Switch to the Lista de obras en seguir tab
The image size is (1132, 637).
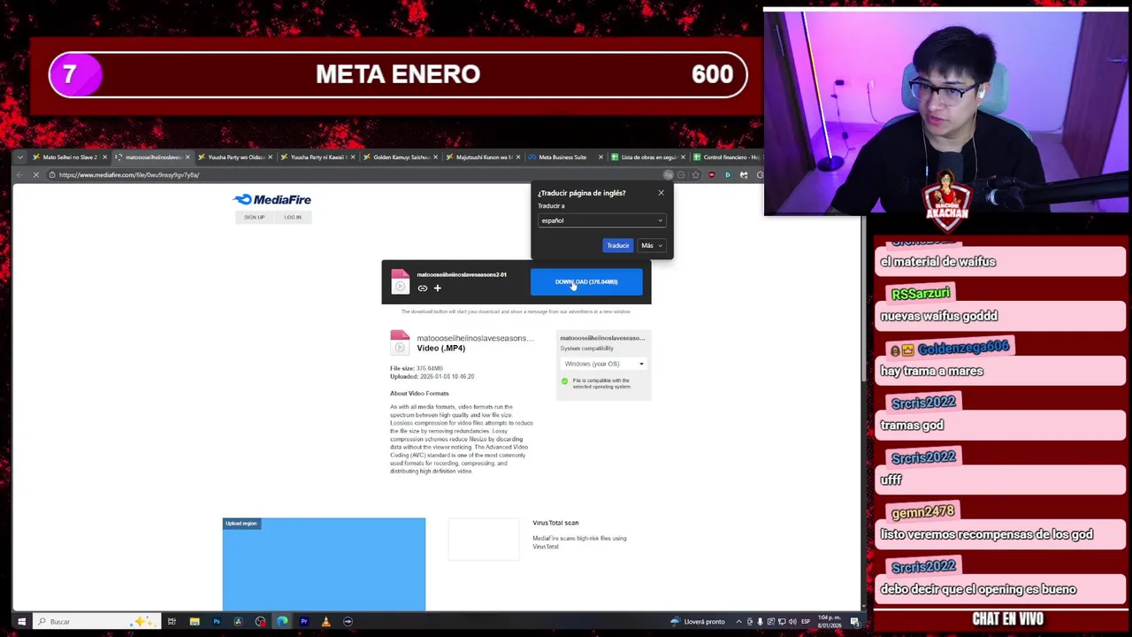(x=647, y=157)
